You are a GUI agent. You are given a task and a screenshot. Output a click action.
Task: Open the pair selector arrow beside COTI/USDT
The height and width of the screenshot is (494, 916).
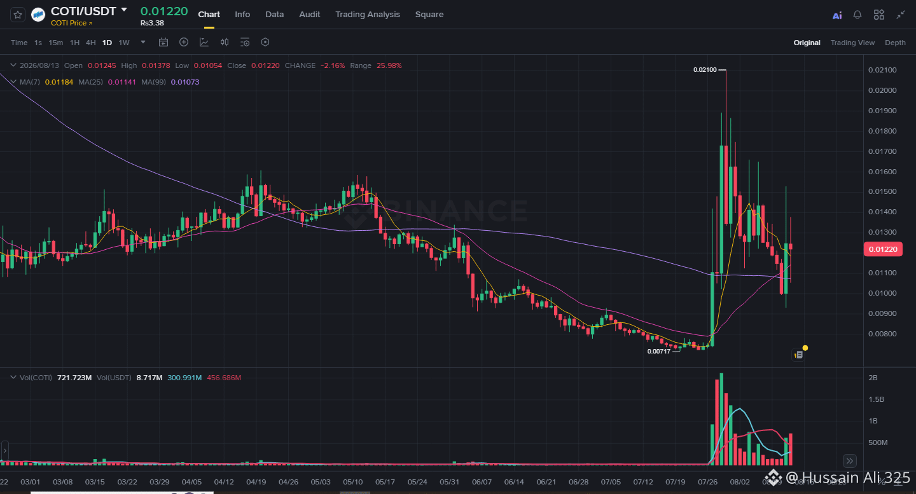(x=124, y=10)
